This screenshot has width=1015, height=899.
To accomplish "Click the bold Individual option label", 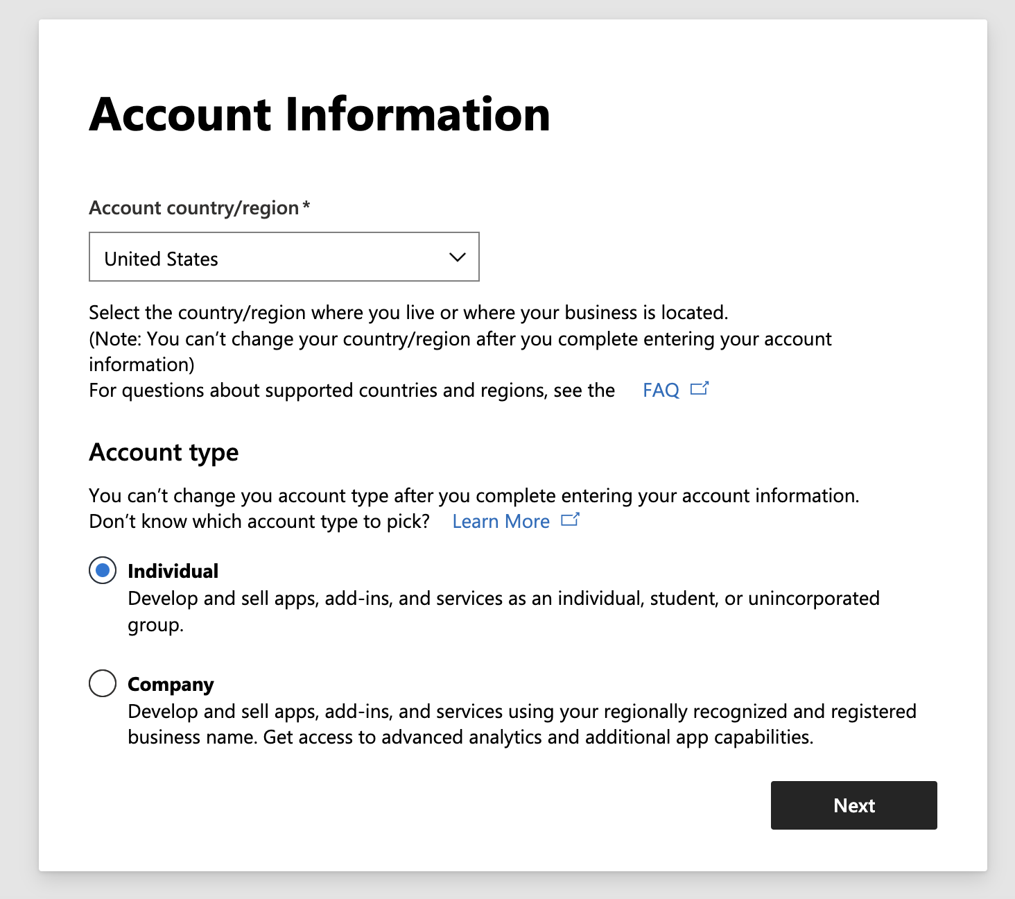I will [173, 571].
